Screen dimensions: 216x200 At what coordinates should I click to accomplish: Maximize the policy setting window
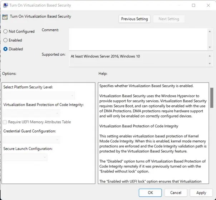193,5
